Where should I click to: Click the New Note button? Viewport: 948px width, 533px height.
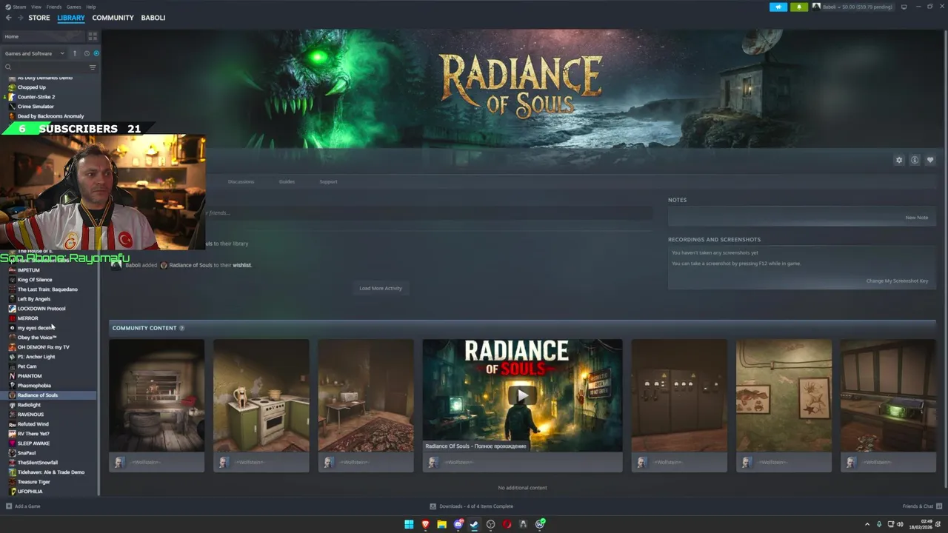(x=916, y=218)
